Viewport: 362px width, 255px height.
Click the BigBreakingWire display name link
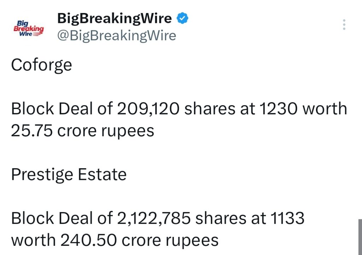coord(115,18)
